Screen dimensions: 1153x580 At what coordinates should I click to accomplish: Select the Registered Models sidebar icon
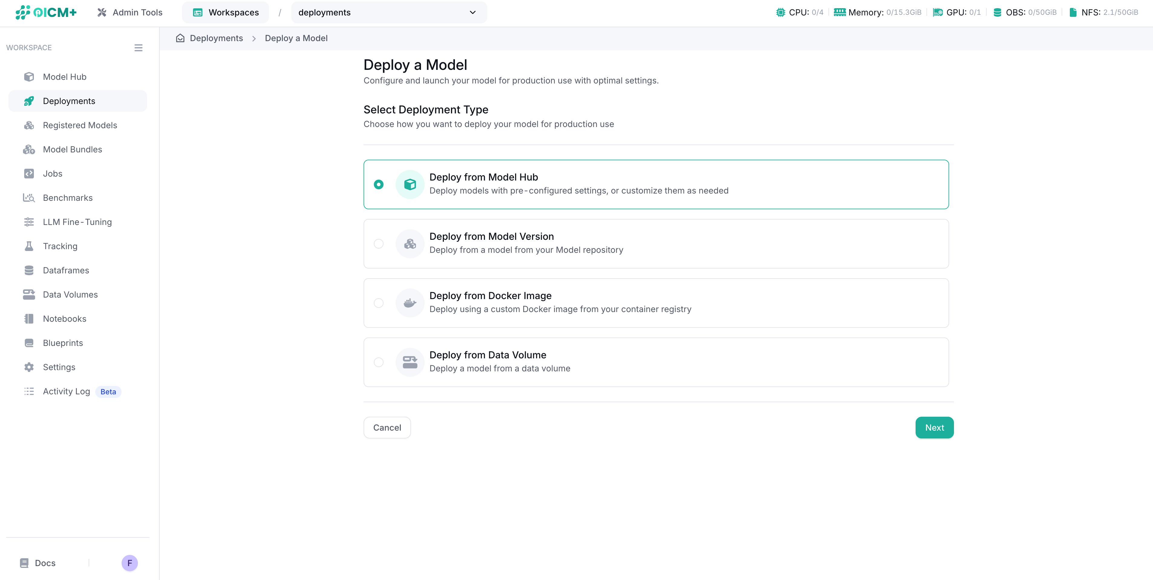29,125
